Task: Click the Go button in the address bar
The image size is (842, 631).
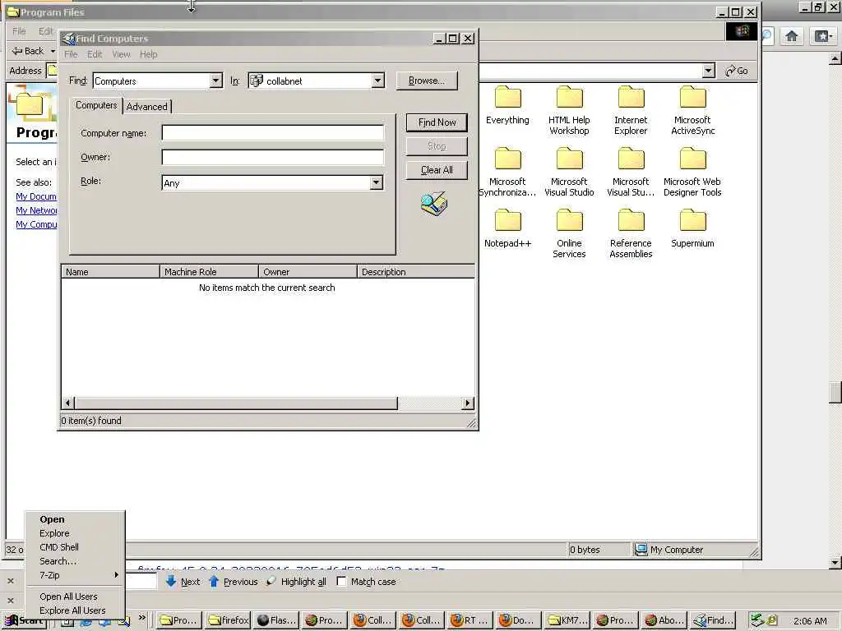Action: [x=737, y=71]
